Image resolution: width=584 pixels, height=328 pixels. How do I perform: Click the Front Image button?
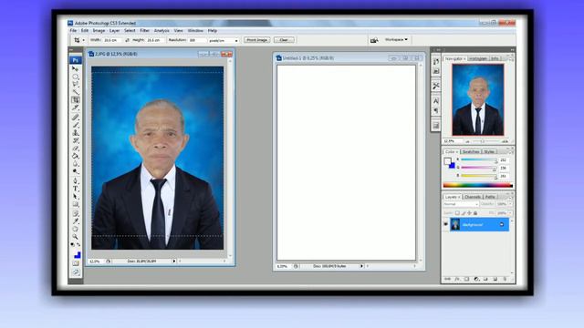pyautogui.click(x=257, y=40)
